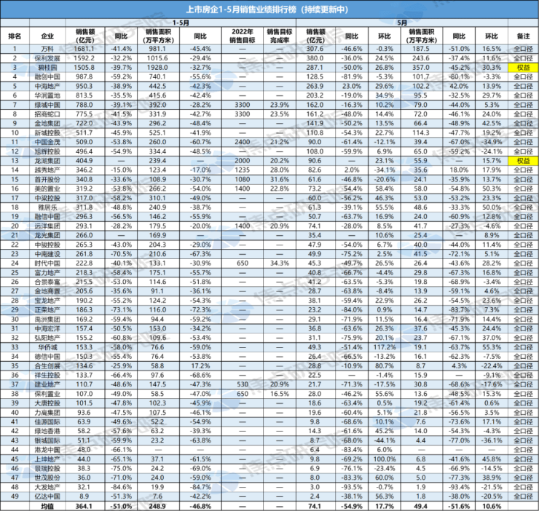
Task: Click the 1-5月 group header
Action: [x=181, y=23]
